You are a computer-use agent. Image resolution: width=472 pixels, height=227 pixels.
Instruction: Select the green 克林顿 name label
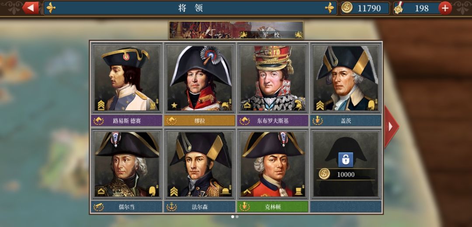coord(272,207)
